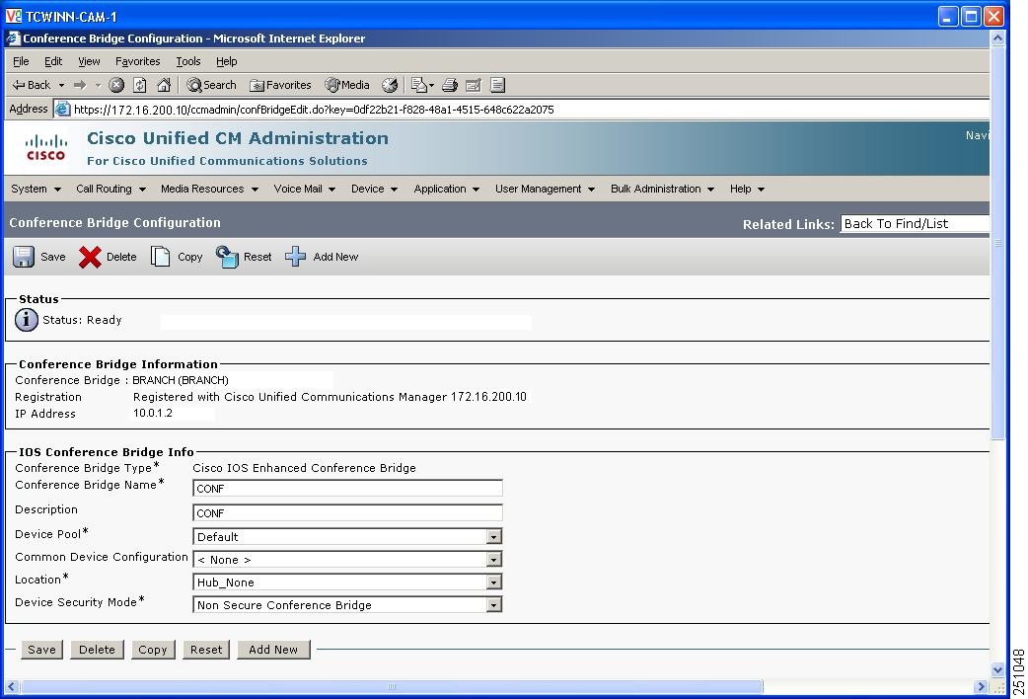1028x699 pixels.
Task: Click the bottom Delete button
Action: pyautogui.click(x=97, y=649)
